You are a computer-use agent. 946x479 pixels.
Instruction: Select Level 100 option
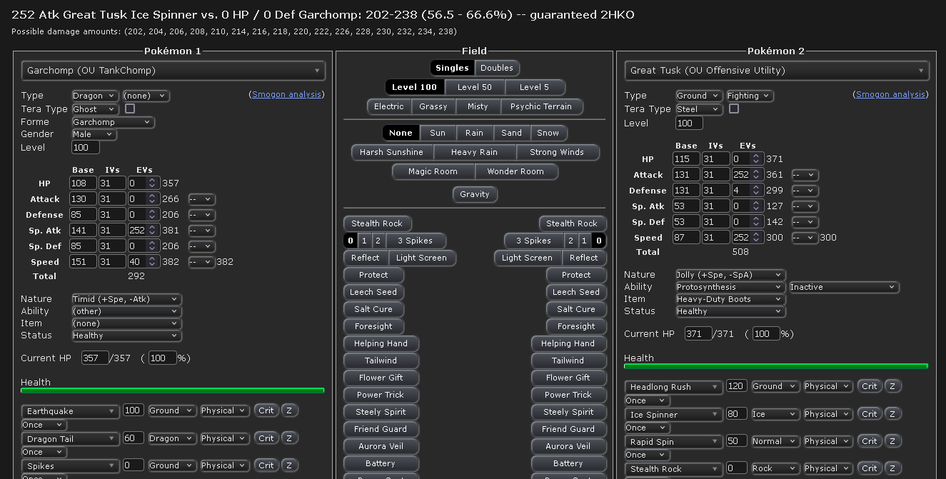415,87
